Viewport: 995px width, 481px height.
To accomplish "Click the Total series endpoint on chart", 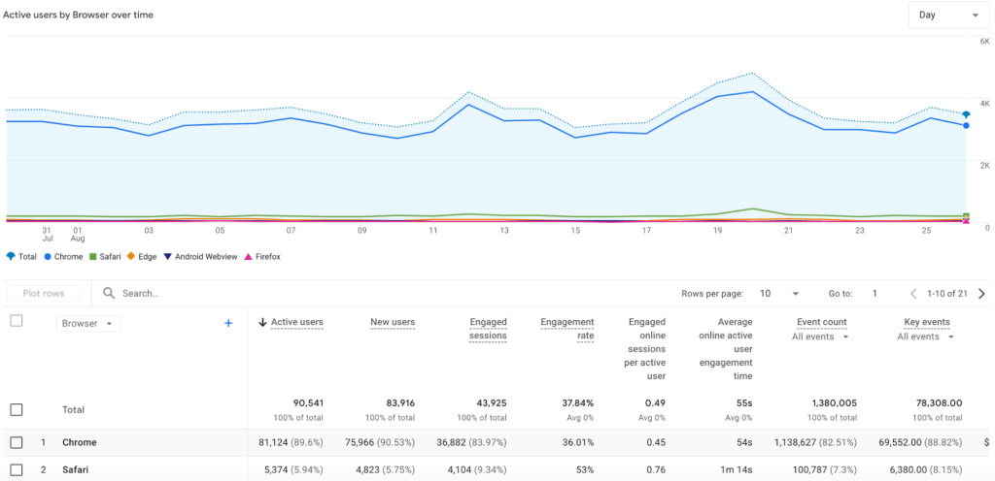I will (966, 114).
